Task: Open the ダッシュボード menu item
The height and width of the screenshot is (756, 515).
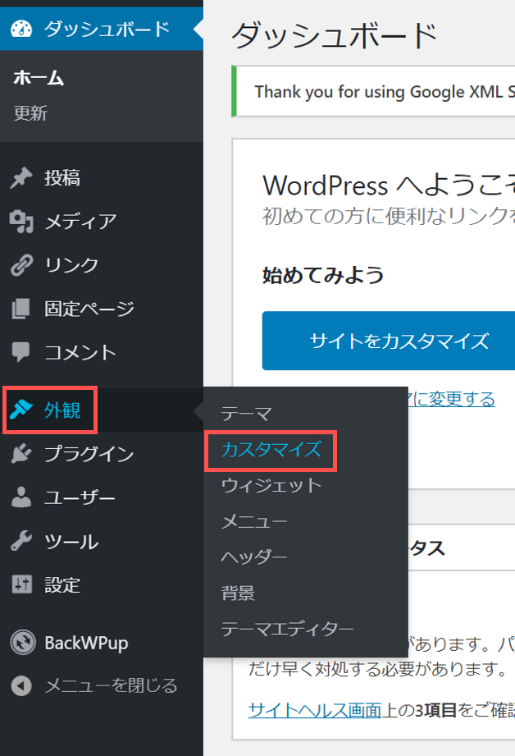Action: 102,29
